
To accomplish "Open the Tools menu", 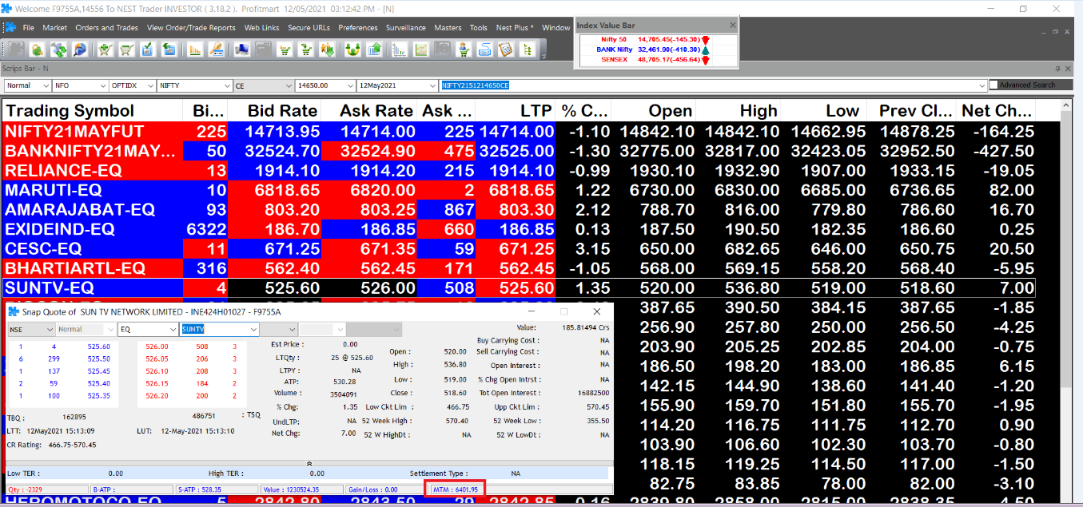I will 479,27.
